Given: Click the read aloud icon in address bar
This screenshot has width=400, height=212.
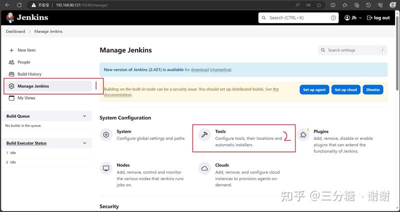Looking at the screenshot, I should point(297,5).
